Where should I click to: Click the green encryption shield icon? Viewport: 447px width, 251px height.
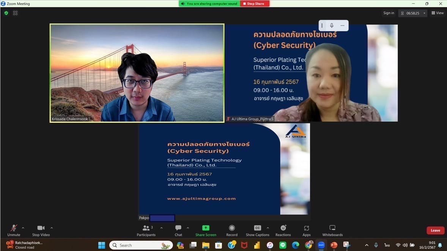6,13
